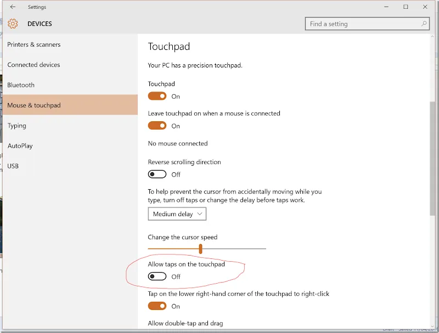Enable reverse scrolling direction
This screenshot has height=333, width=439.
157,174
